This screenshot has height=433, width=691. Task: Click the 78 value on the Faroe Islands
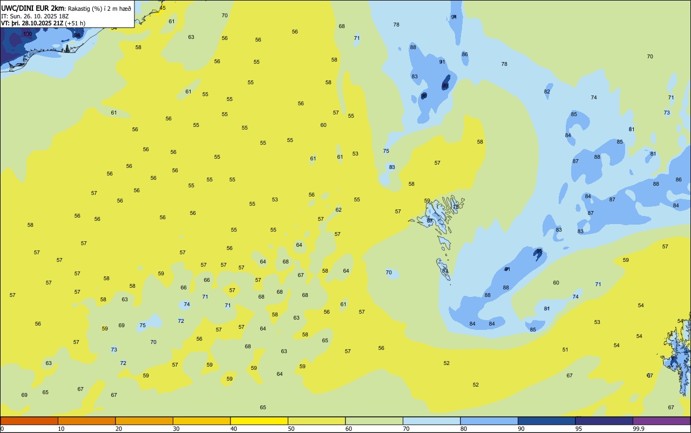click(x=456, y=207)
